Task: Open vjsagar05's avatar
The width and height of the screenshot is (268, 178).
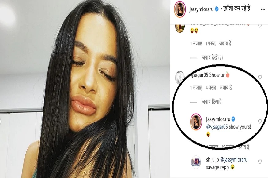Action: coord(180,77)
